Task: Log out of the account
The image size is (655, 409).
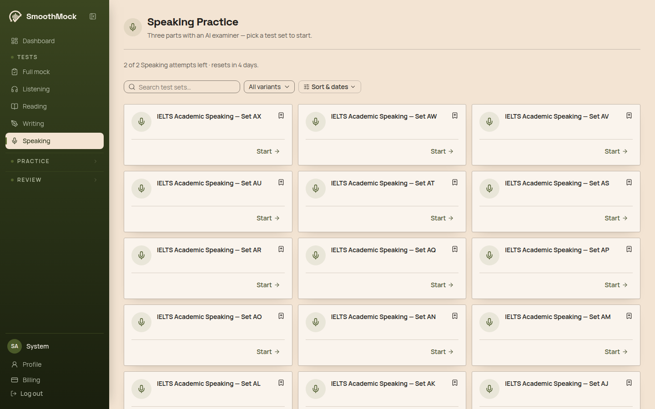Action: pyautogui.click(x=27, y=394)
